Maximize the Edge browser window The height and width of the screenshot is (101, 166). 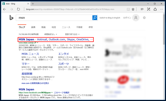[155, 4]
